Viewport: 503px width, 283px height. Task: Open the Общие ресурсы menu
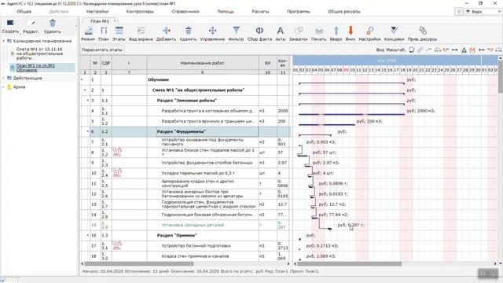point(344,12)
